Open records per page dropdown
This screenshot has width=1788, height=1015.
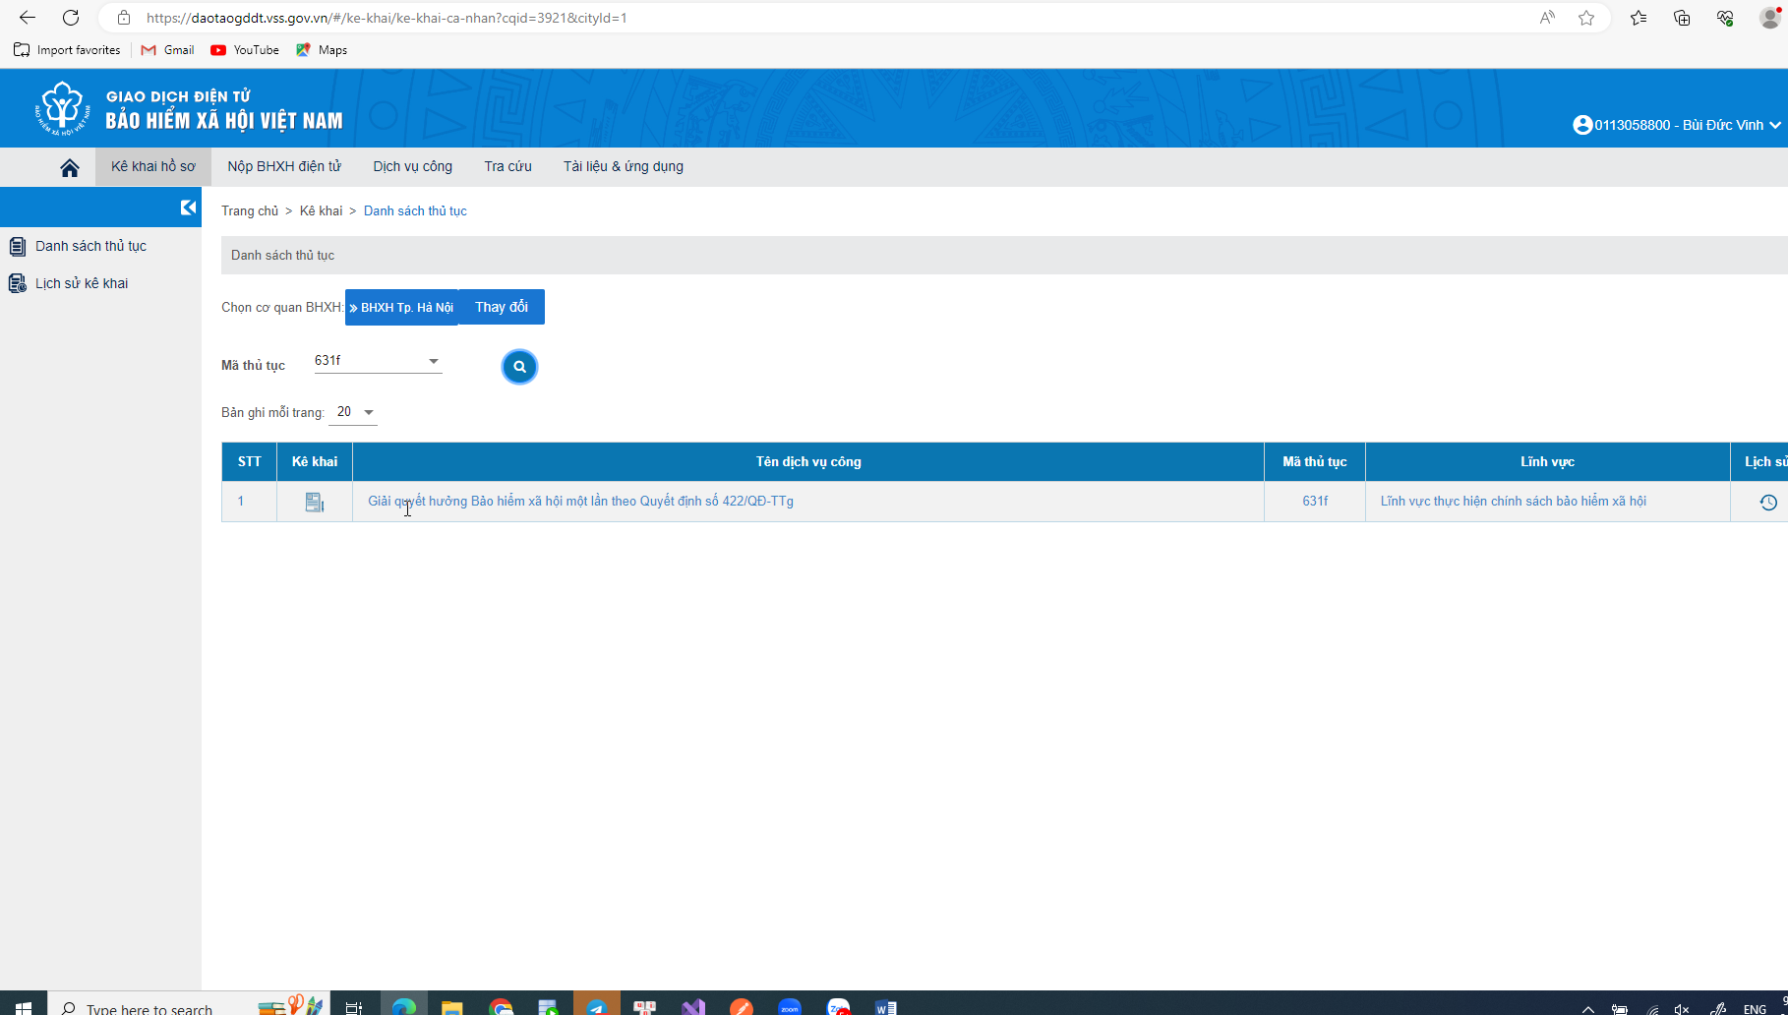[x=368, y=412]
